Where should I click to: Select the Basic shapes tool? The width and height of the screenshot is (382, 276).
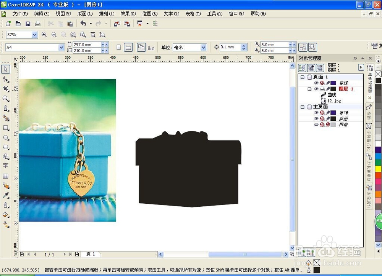click(6, 156)
